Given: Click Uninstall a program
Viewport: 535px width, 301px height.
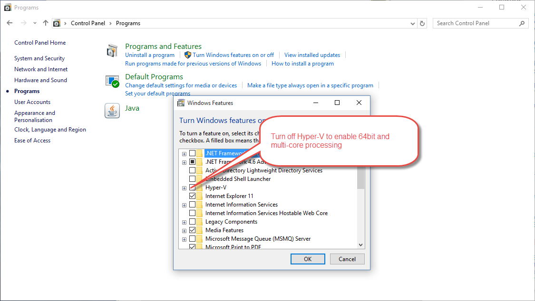Looking at the screenshot, I should pyautogui.click(x=150, y=55).
